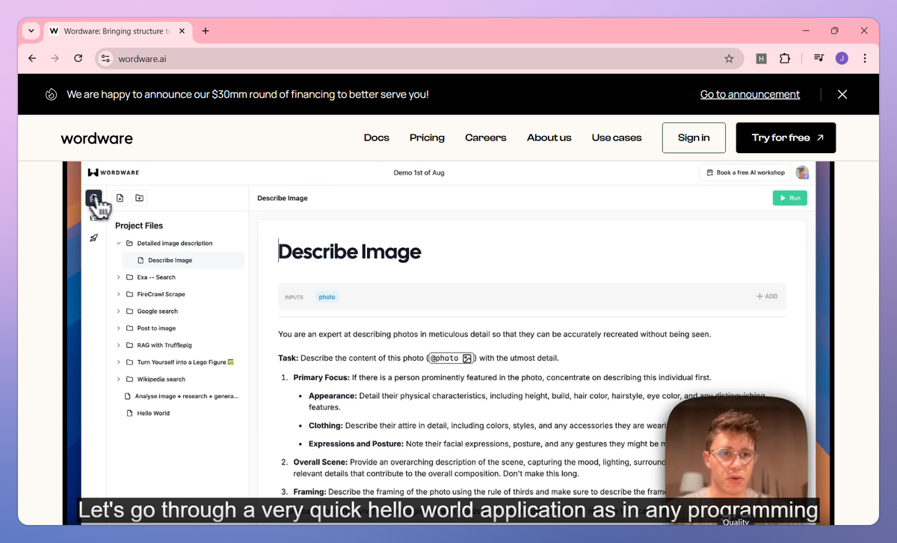
Task: Reload the wordware.ai page
Action: (78, 58)
